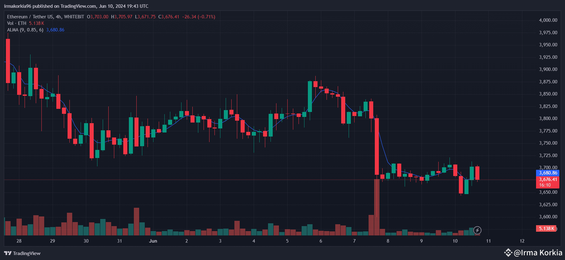The height and width of the screenshot is (260, 565).
Task: Click the date label 10 on the time axis
Action: coord(455,241)
